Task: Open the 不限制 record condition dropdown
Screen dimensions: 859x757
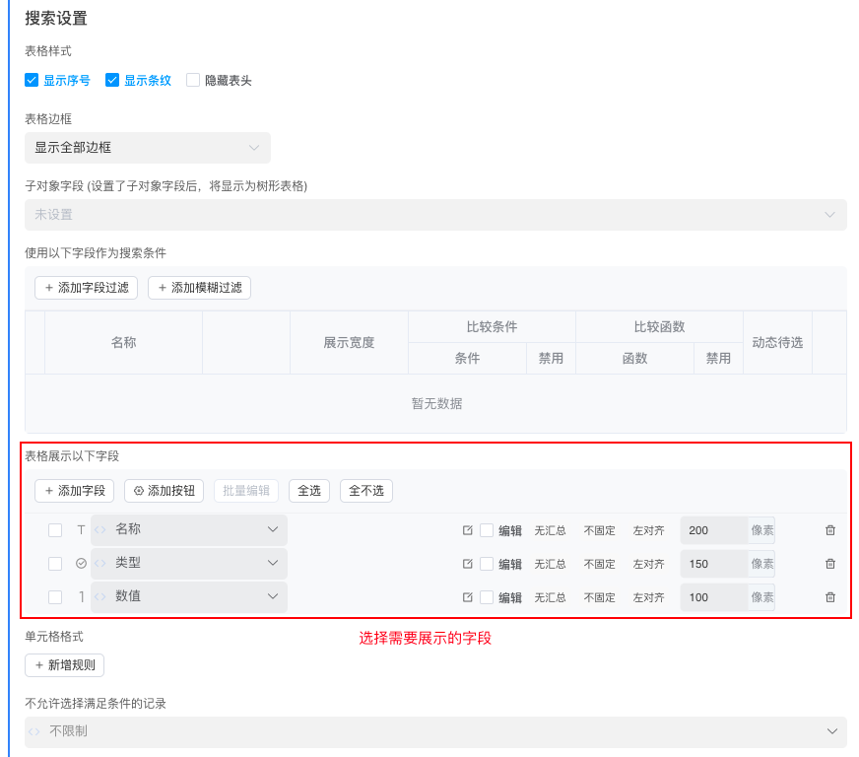Action: (435, 731)
